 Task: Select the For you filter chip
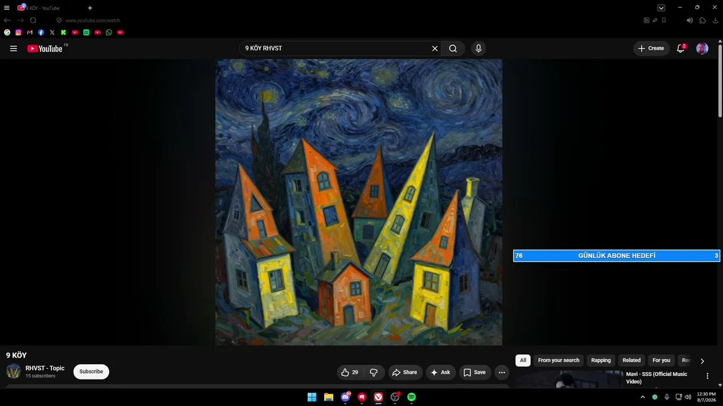pyautogui.click(x=661, y=360)
